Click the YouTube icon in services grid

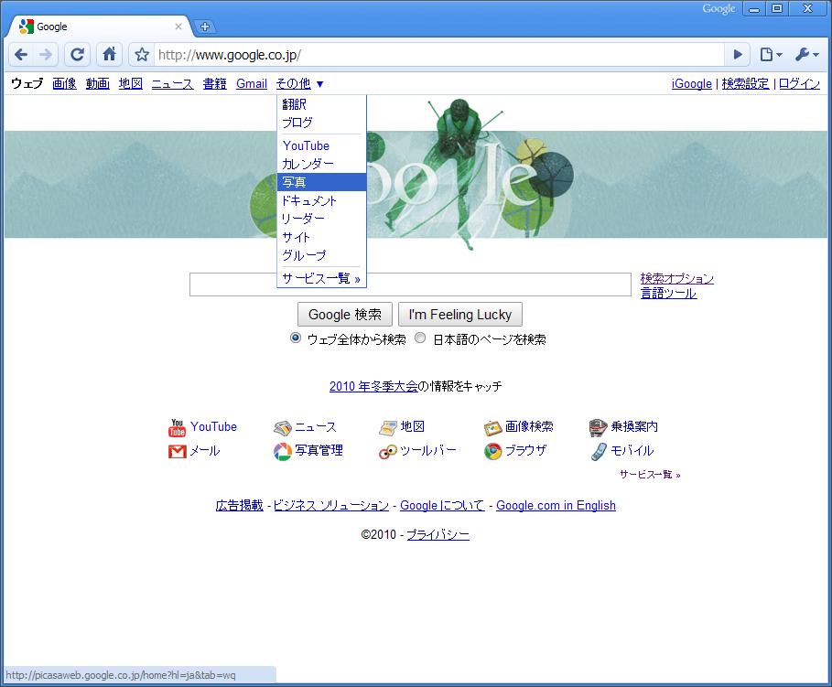[177, 427]
